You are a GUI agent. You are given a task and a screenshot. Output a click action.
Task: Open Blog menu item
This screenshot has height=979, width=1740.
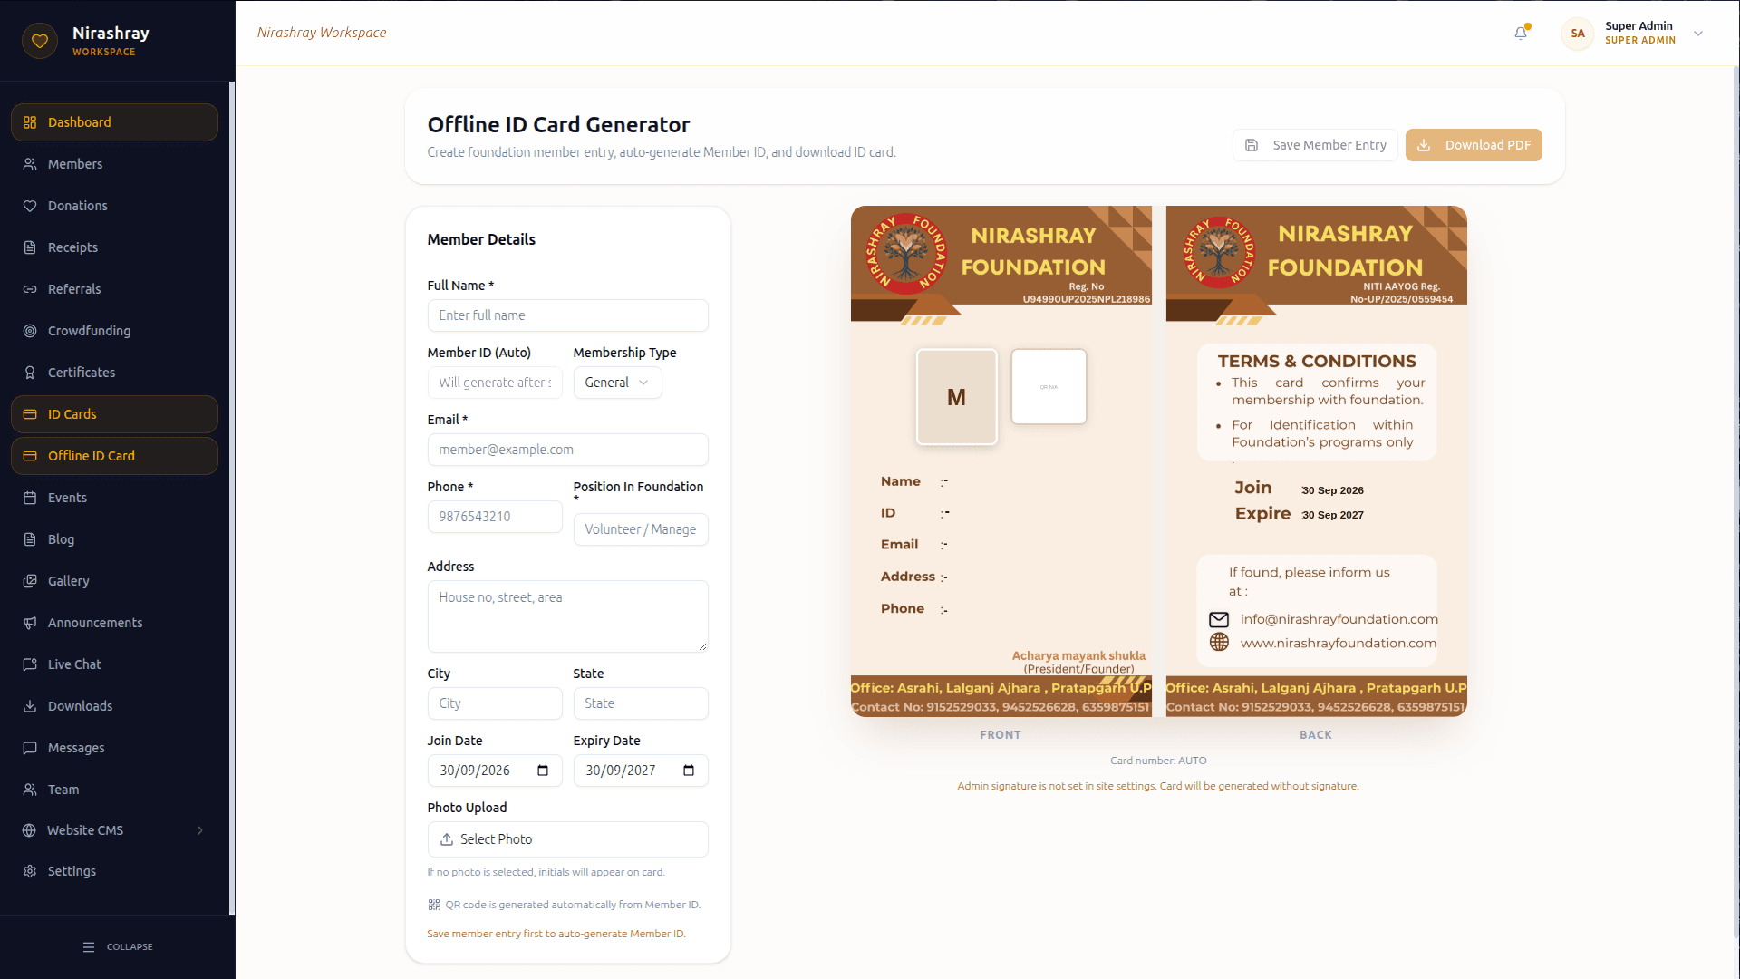tap(114, 539)
